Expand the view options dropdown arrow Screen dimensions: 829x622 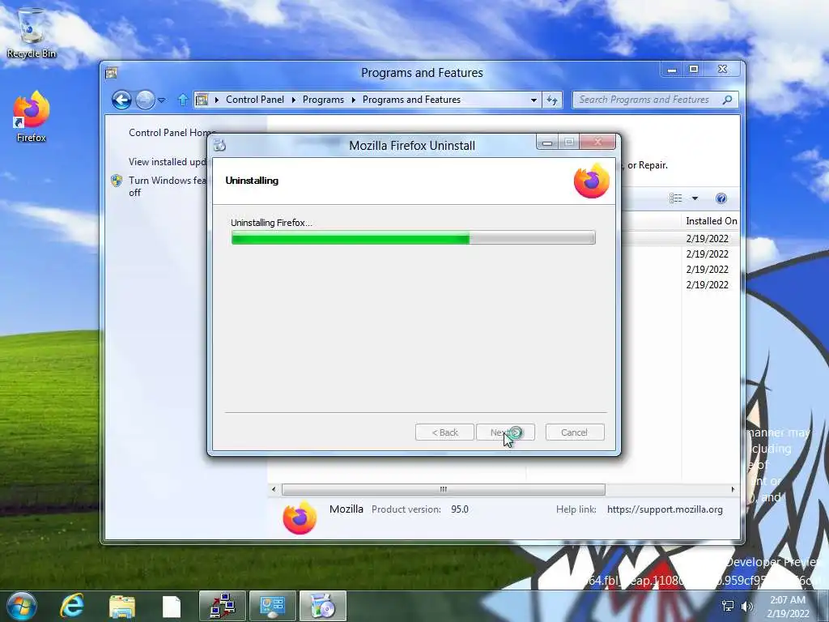[695, 198]
